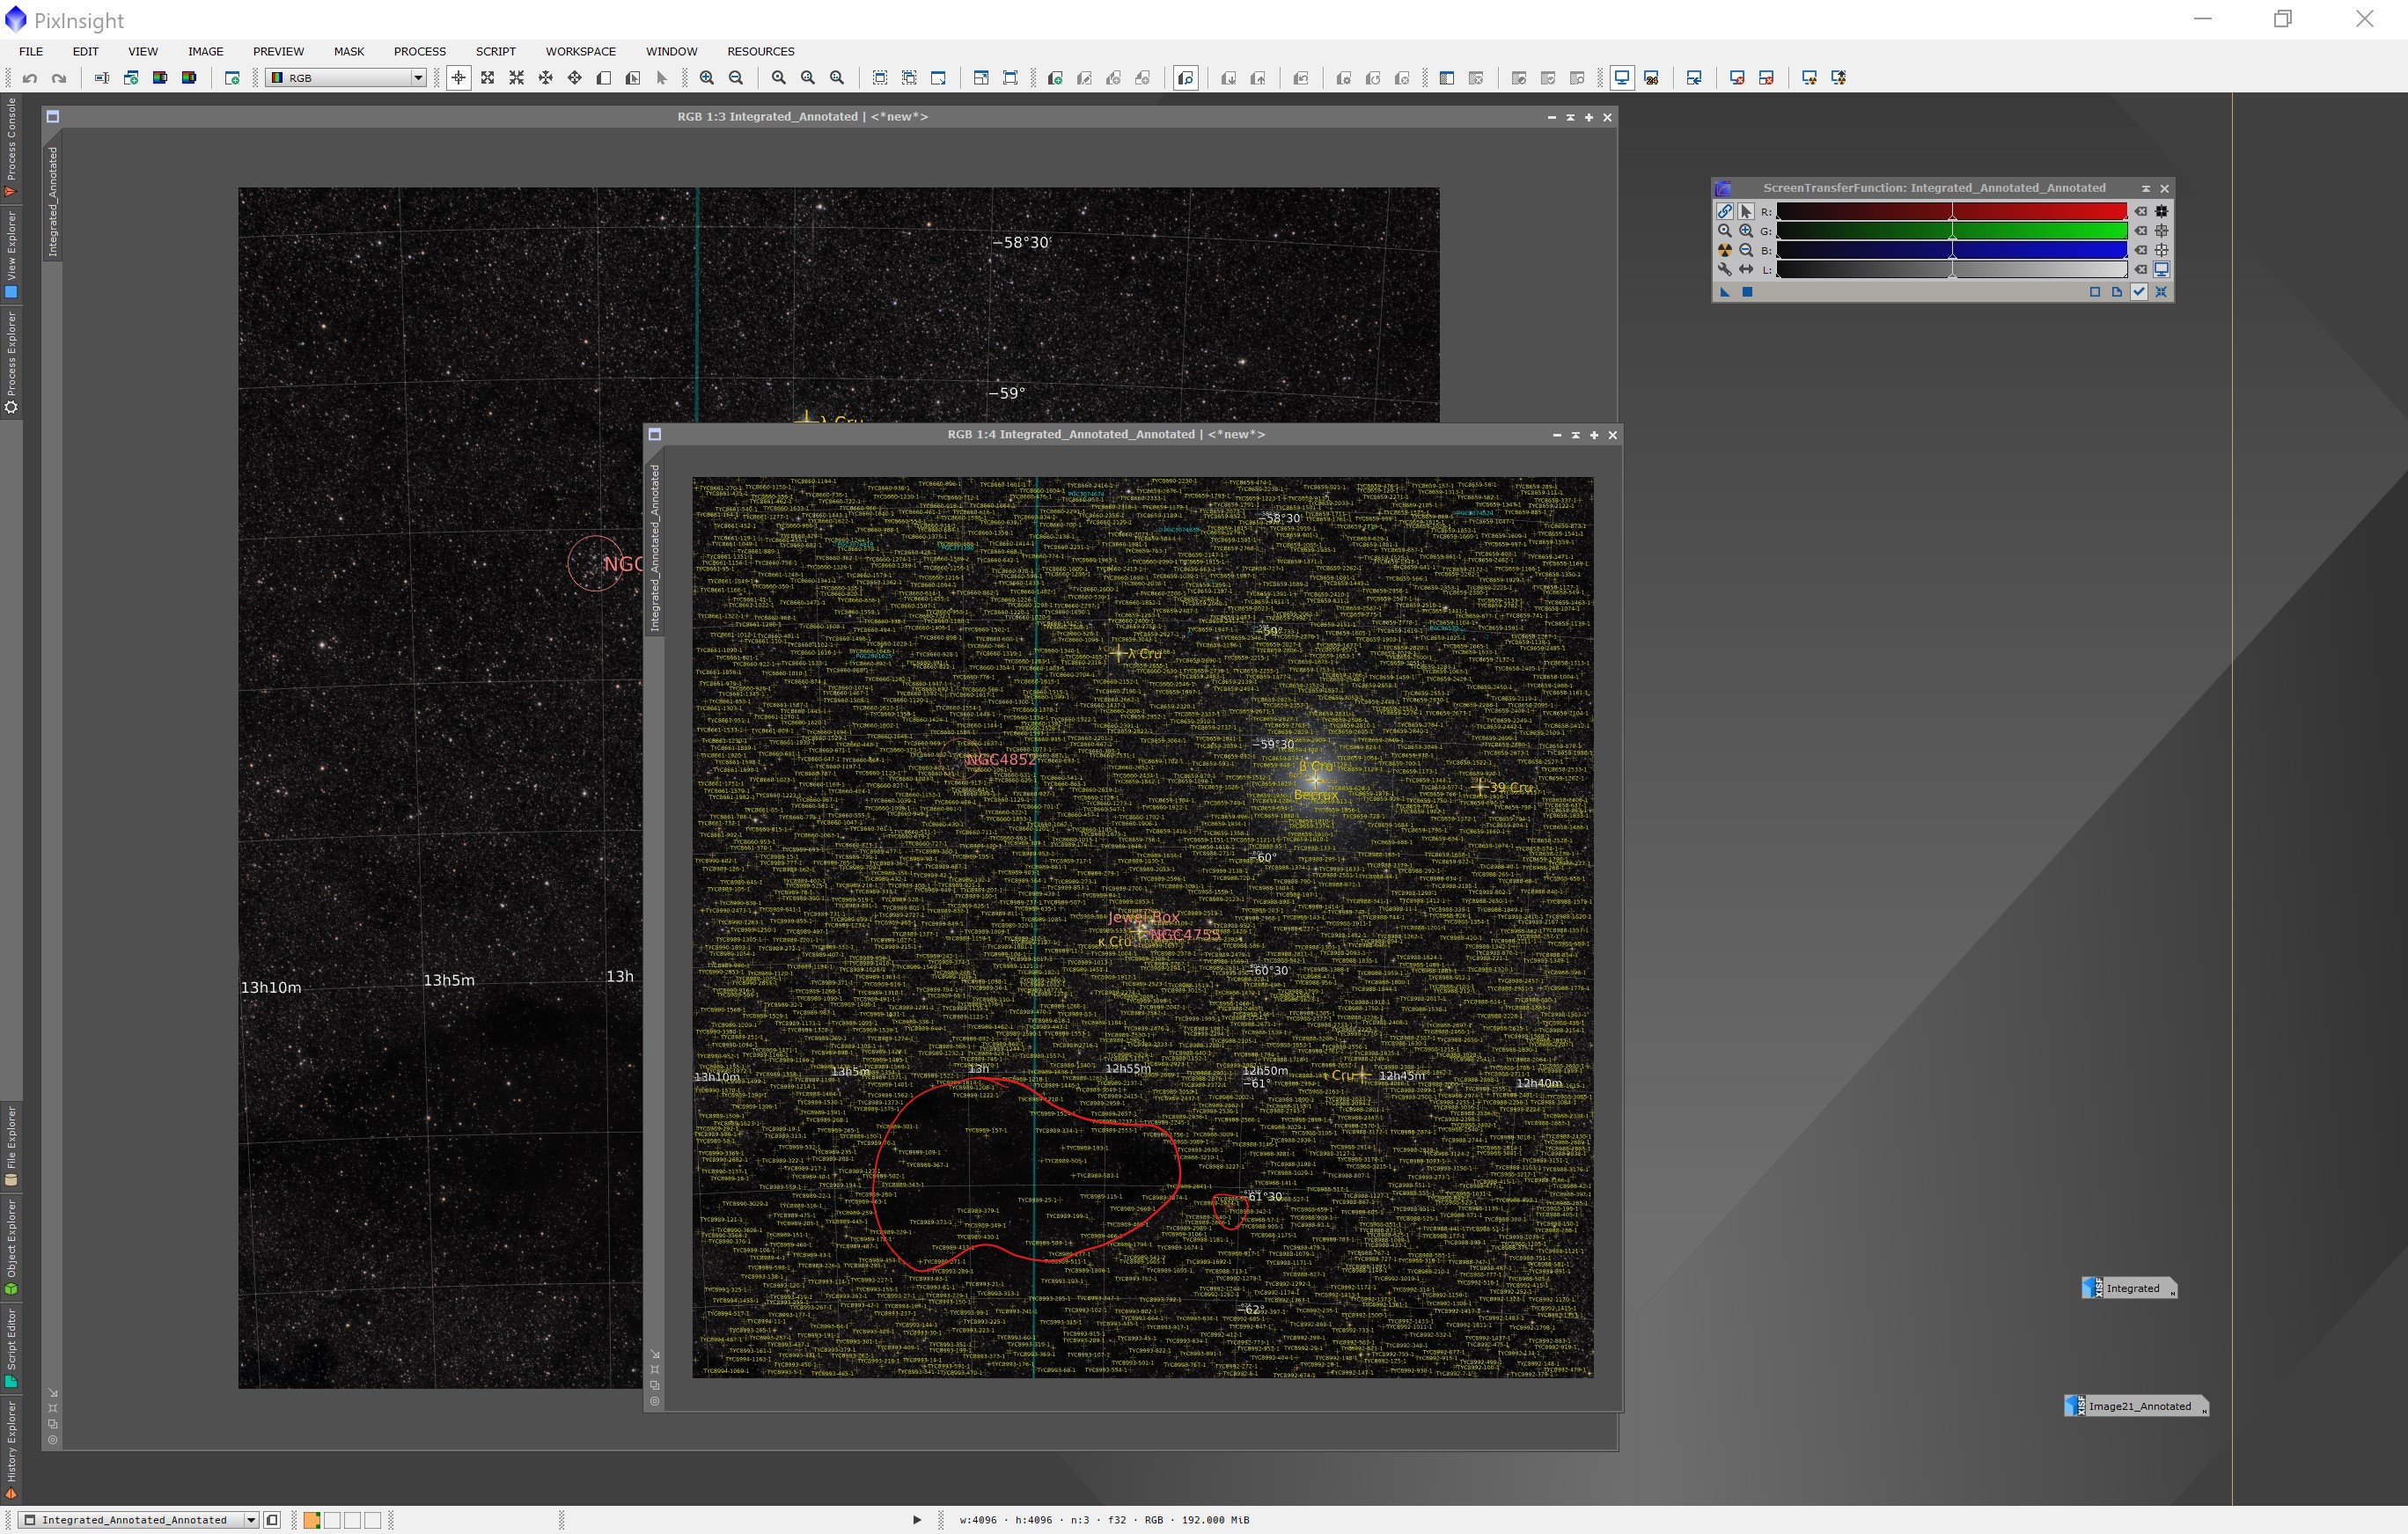The height and width of the screenshot is (1534, 2408).
Task: Click the New Preview toolbar icon
Action: (x=604, y=78)
